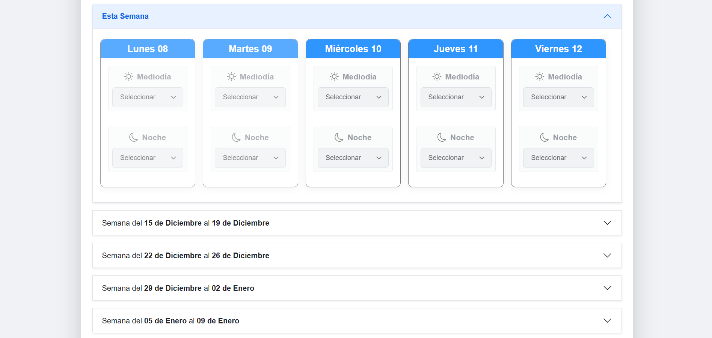Viewport: 712px width, 338px height.
Task: Click the sun icon under Lunes 08
Action: click(x=128, y=77)
